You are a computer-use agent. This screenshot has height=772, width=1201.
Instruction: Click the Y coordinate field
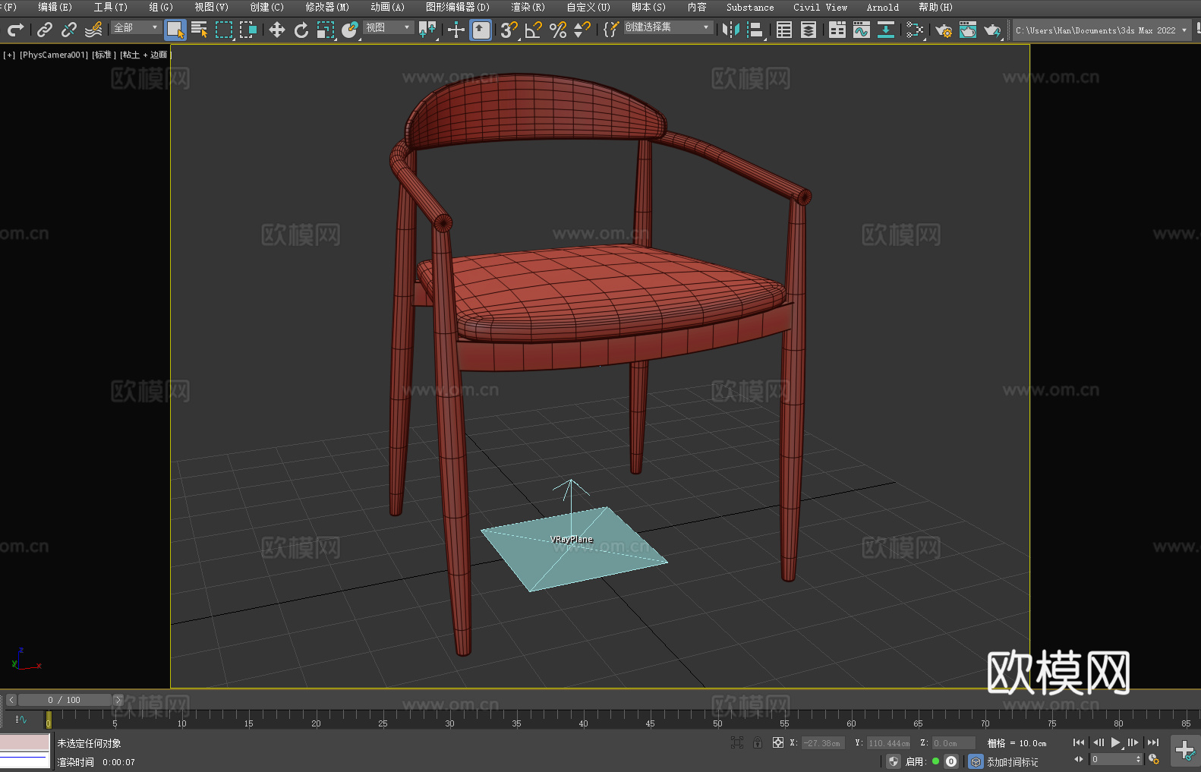tap(889, 743)
